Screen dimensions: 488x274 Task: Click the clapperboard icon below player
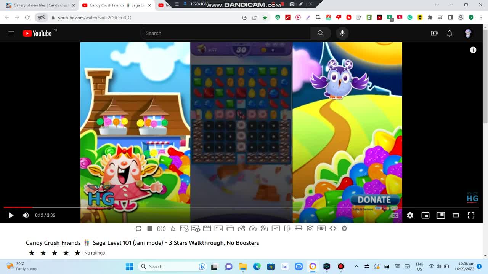tap(207, 228)
